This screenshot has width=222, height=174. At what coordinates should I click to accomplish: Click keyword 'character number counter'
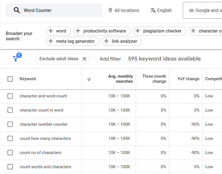point(44,124)
